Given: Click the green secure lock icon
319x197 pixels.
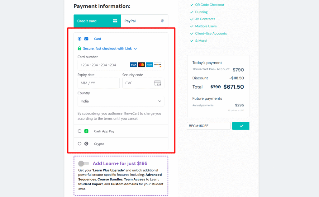Looking at the screenshot, I should pyautogui.click(x=79, y=49).
